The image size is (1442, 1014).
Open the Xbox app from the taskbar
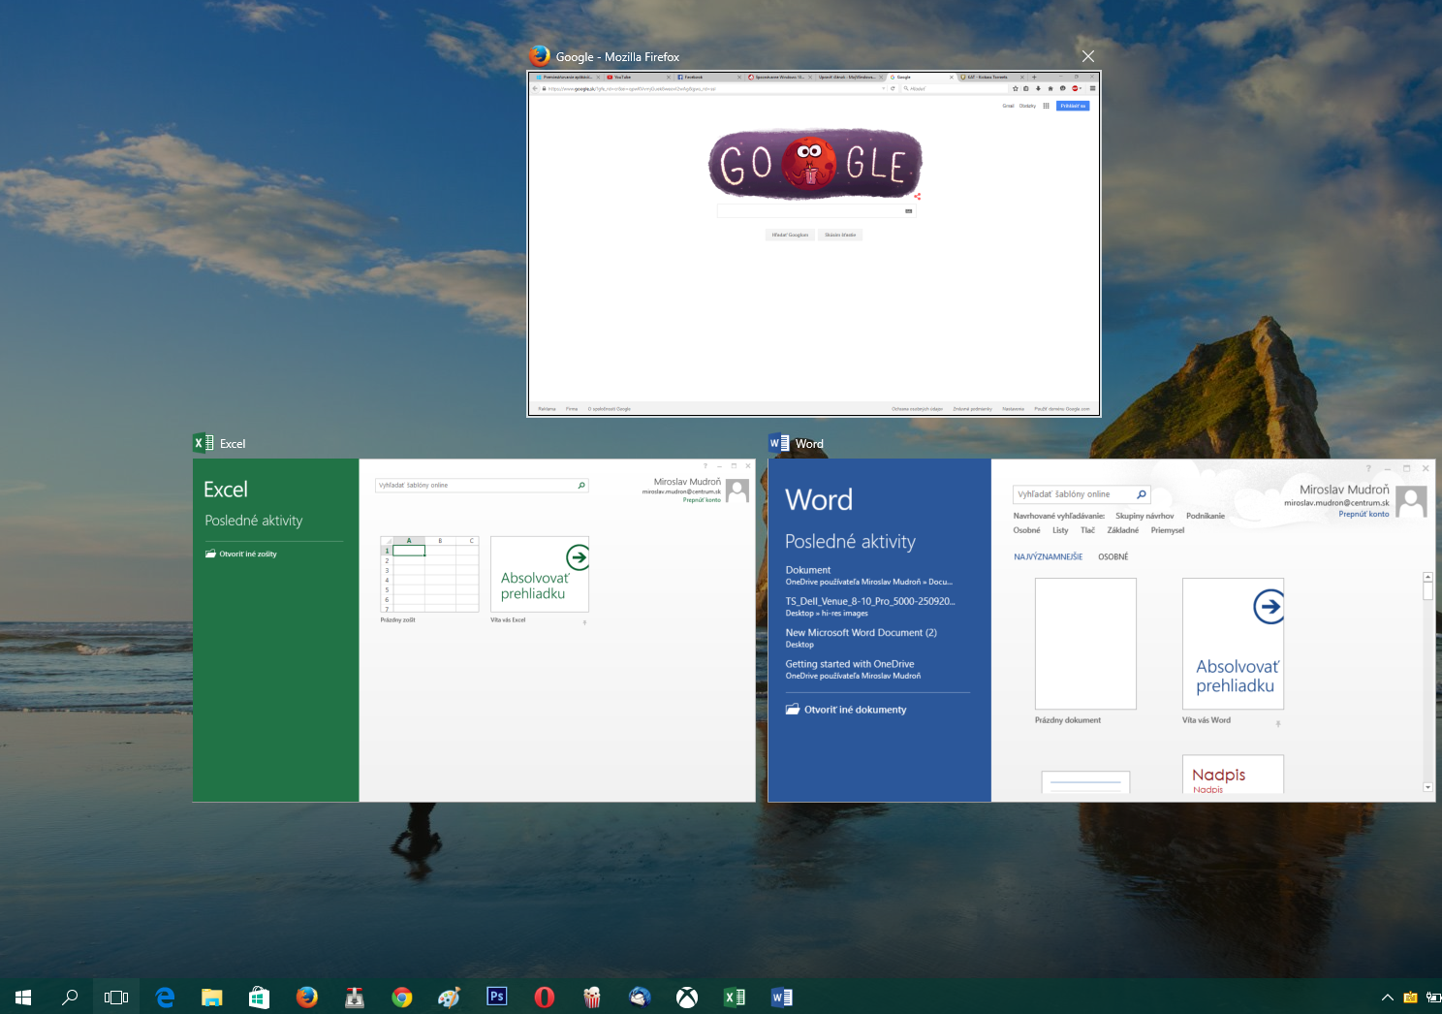click(687, 997)
